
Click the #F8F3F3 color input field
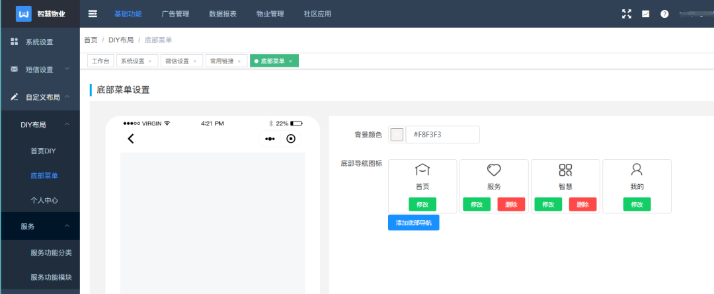pyautogui.click(x=442, y=135)
